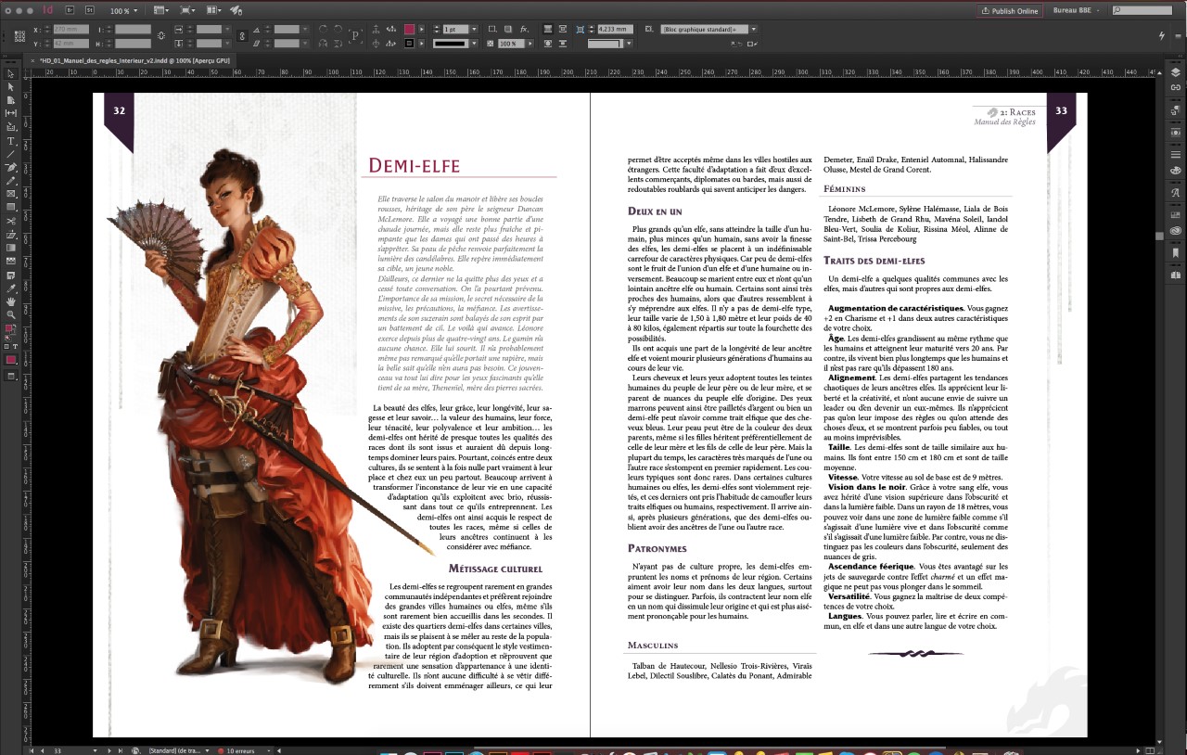
Task: Expand the stroke weight 1 pt dropdown
Action: coord(475,30)
